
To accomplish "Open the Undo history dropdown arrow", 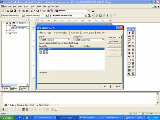I will (x=35, y=11).
